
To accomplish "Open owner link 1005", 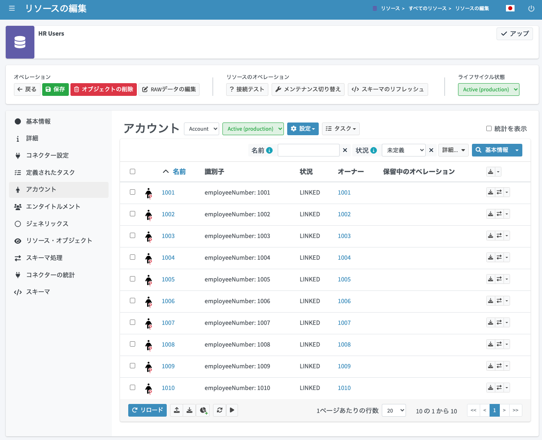I will 344,279.
